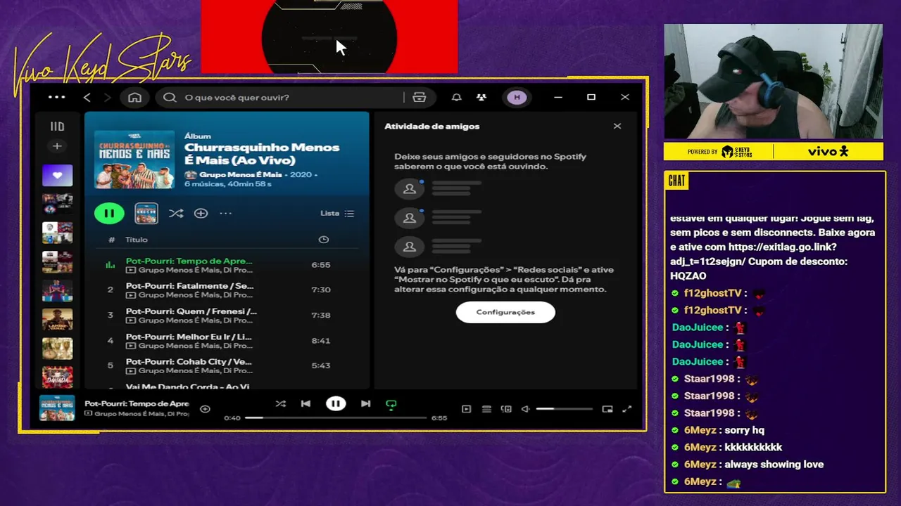The height and width of the screenshot is (506, 901).
Task: Toggle the green repeat button
Action: click(x=391, y=404)
